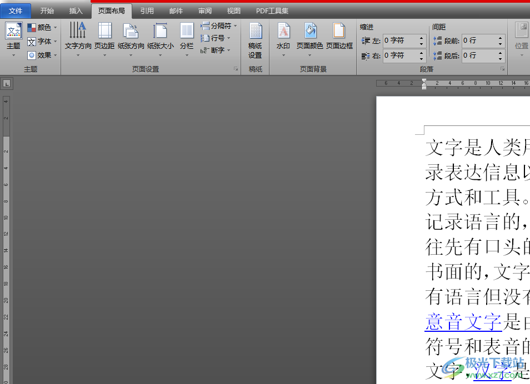This screenshot has width=530, height=384.
Task: Click the 文字方向 text direction icon
Action: 78,31
